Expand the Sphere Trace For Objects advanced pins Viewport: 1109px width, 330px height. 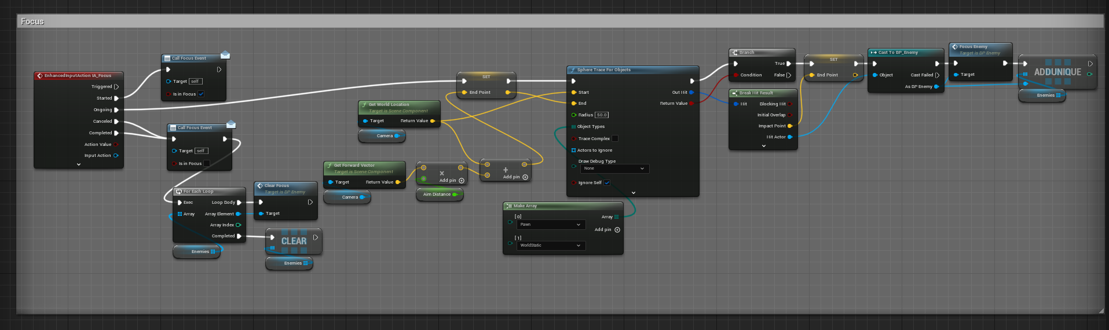[634, 193]
